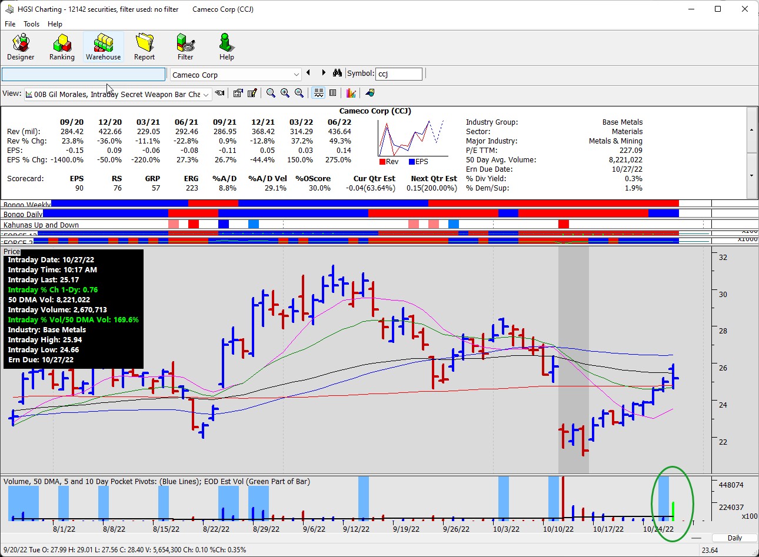The image size is (759, 557).
Task: Click the Scorecard EPS value 90
Action: pyautogui.click(x=79, y=188)
